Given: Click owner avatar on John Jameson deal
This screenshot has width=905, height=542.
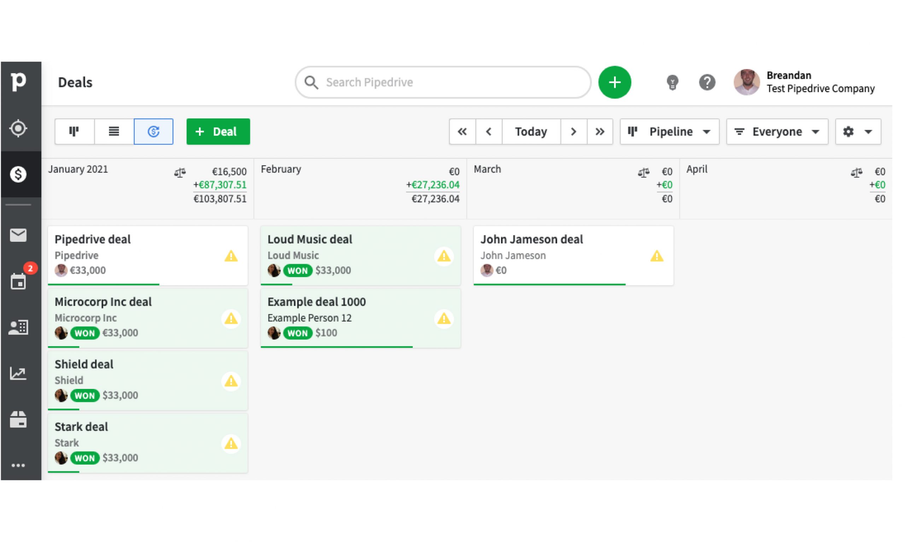Looking at the screenshot, I should (486, 270).
